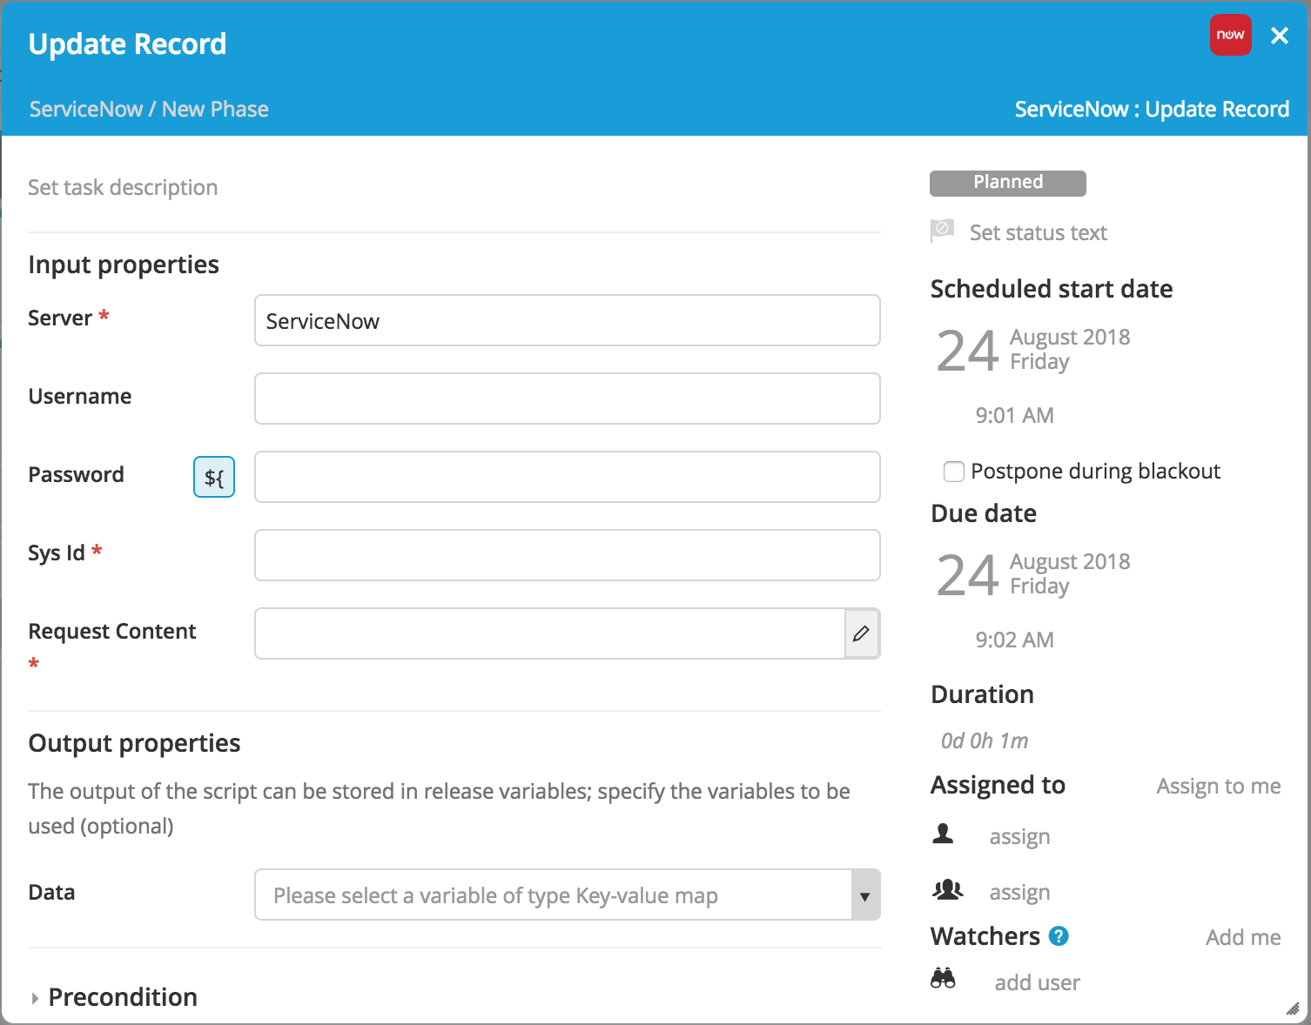Grab the dialog resize handle corner
The height and width of the screenshot is (1025, 1311).
coord(1293,1008)
